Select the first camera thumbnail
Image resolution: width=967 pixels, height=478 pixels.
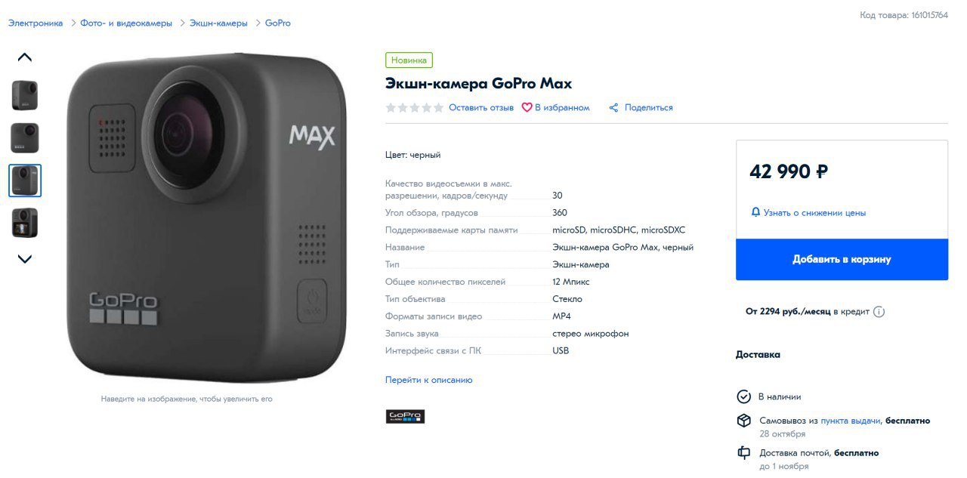click(25, 96)
